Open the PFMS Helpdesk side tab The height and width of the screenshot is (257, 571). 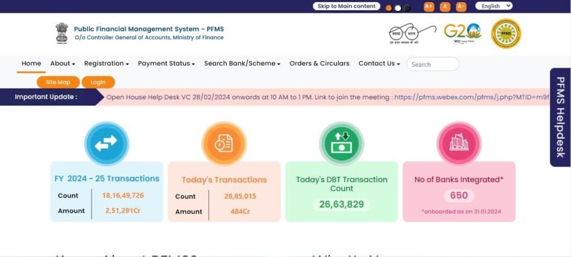pos(560,117)
